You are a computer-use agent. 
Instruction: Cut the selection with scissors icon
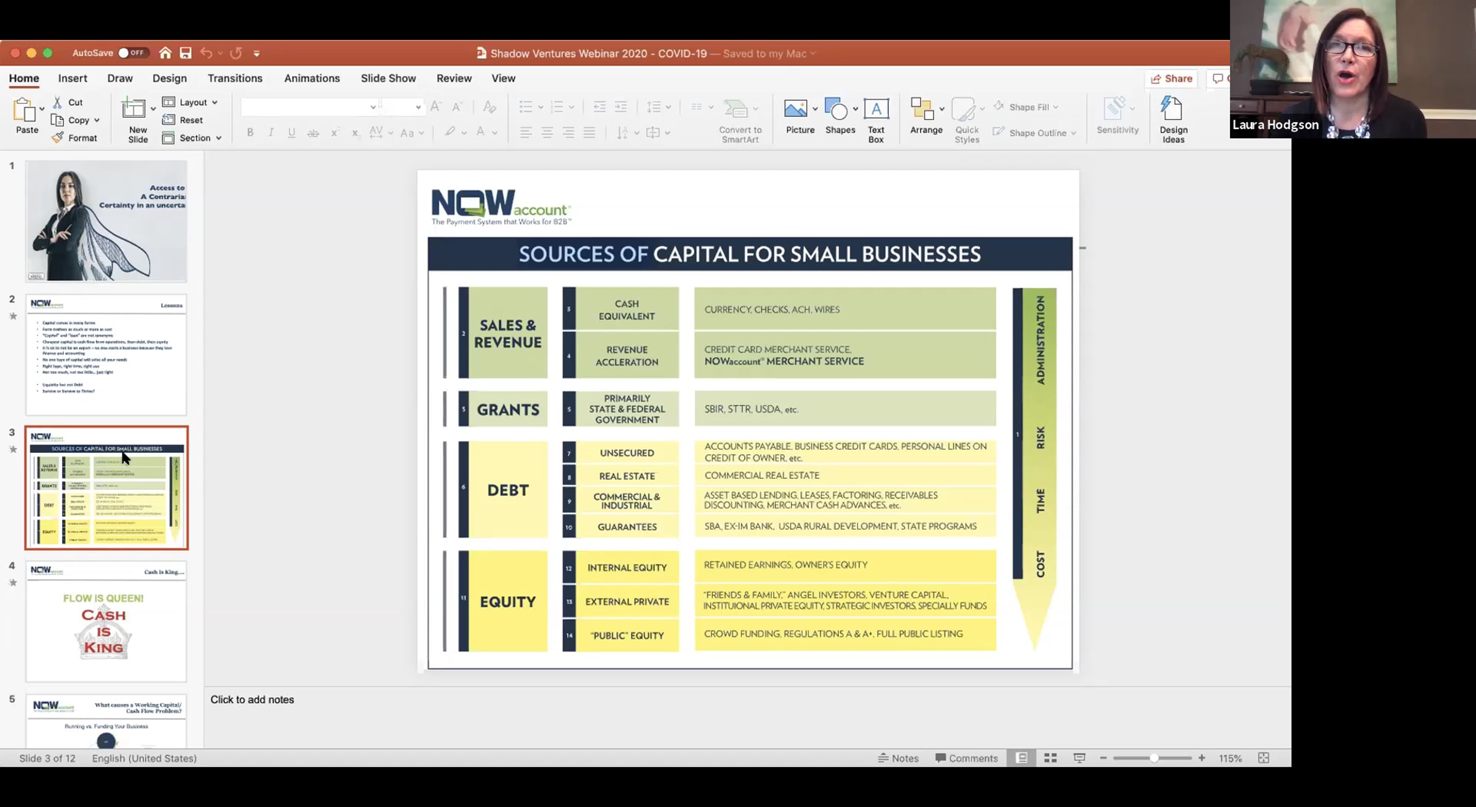coord(57,102)
